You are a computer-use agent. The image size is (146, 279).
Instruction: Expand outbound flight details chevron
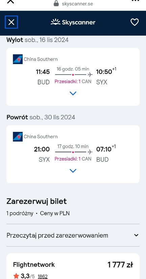tap(73, 93)
